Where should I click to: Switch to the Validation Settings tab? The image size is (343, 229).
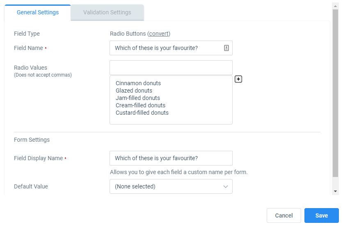(107, 12)
